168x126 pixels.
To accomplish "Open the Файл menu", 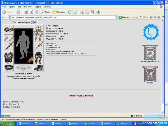I will point(4,6).
